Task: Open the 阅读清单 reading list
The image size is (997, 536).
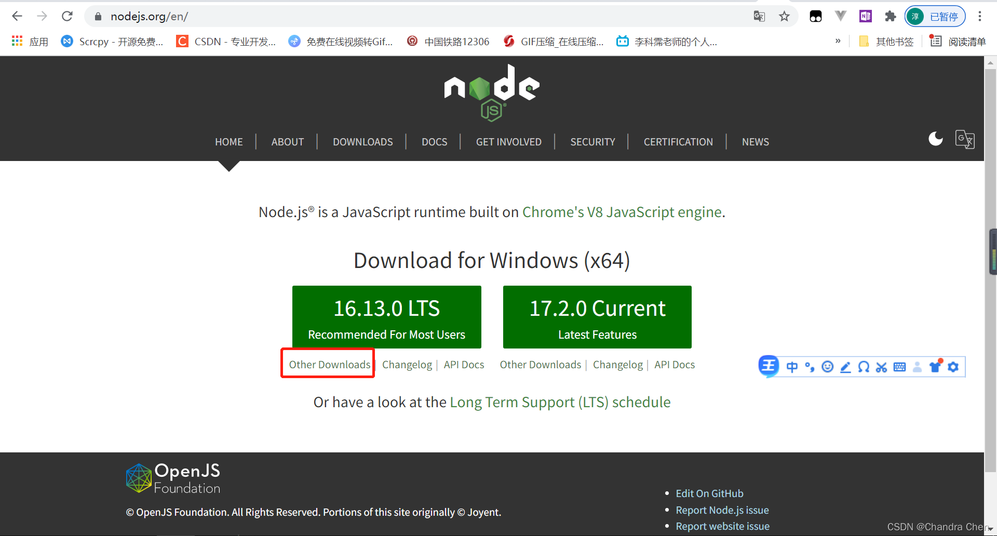Action: tap(958, 42)
